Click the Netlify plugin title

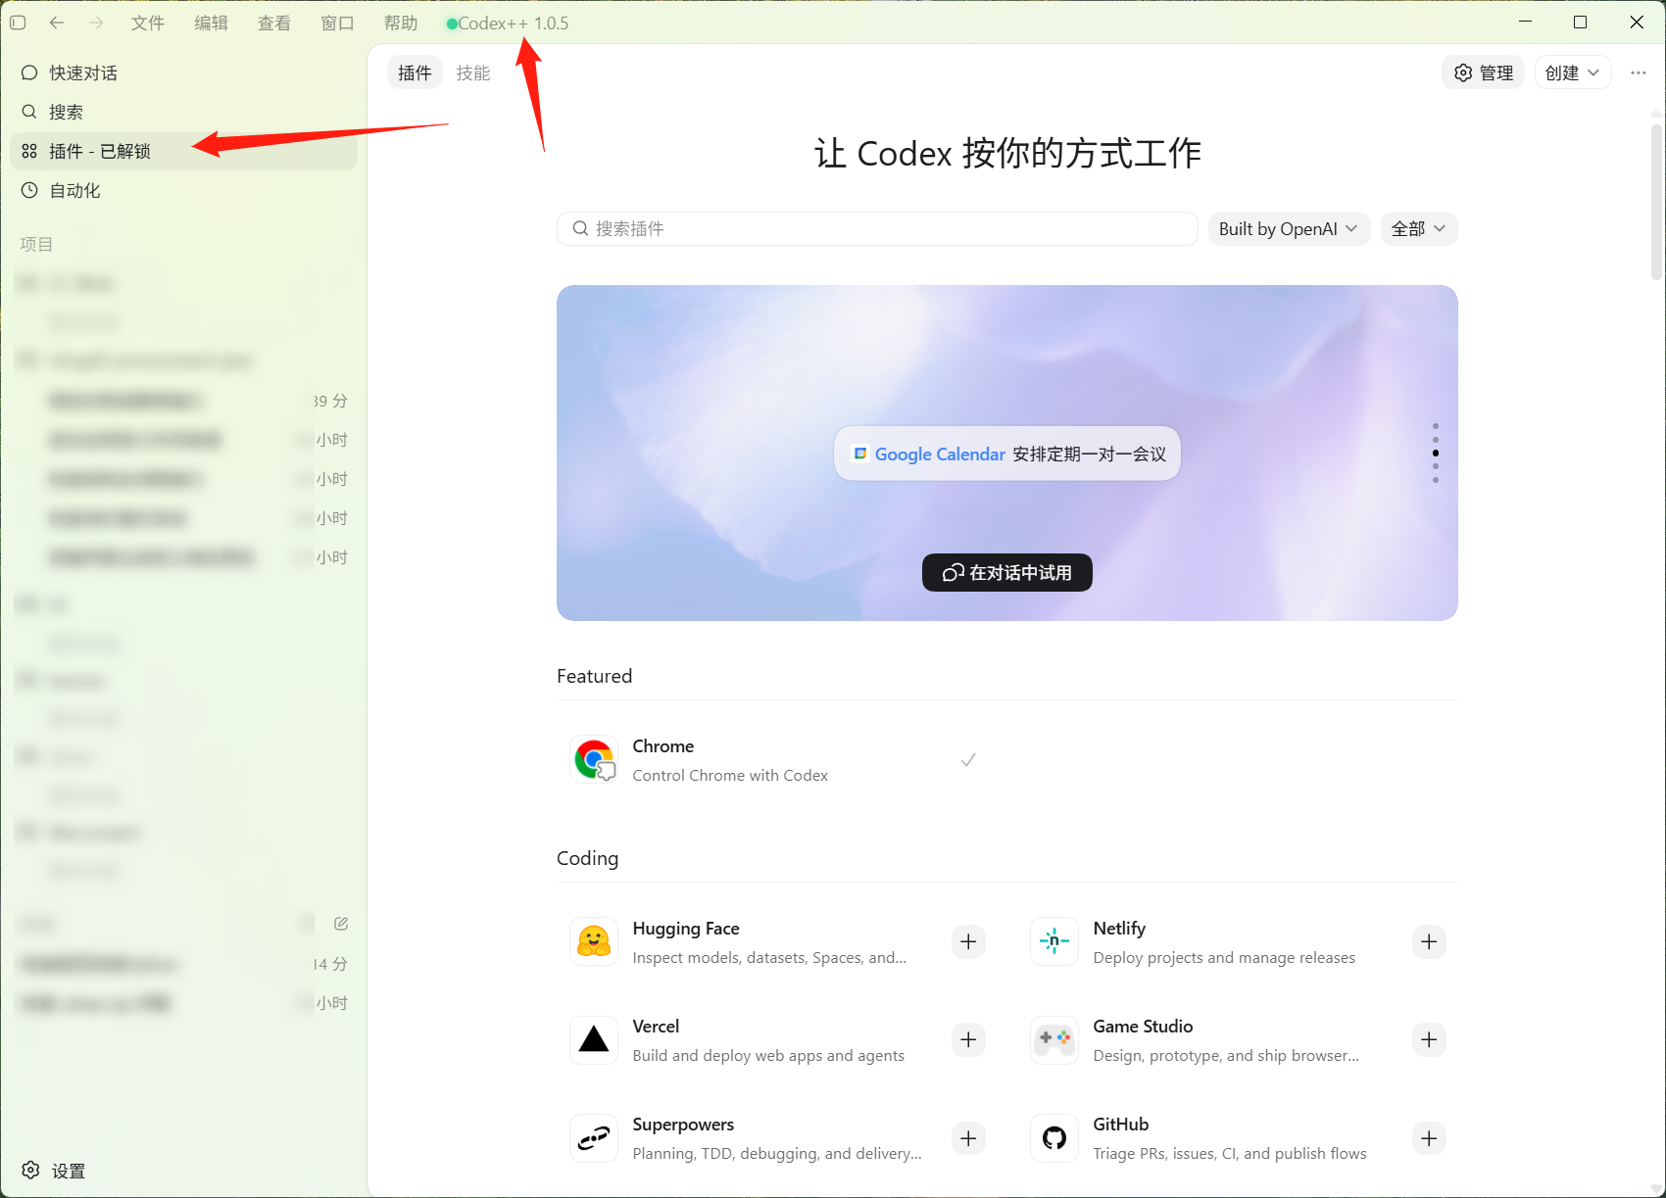pos(1119,929)
